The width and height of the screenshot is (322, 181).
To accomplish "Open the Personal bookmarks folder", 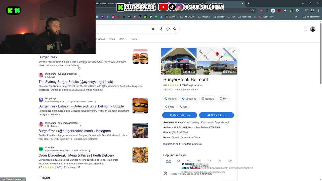I will (204, 17).
